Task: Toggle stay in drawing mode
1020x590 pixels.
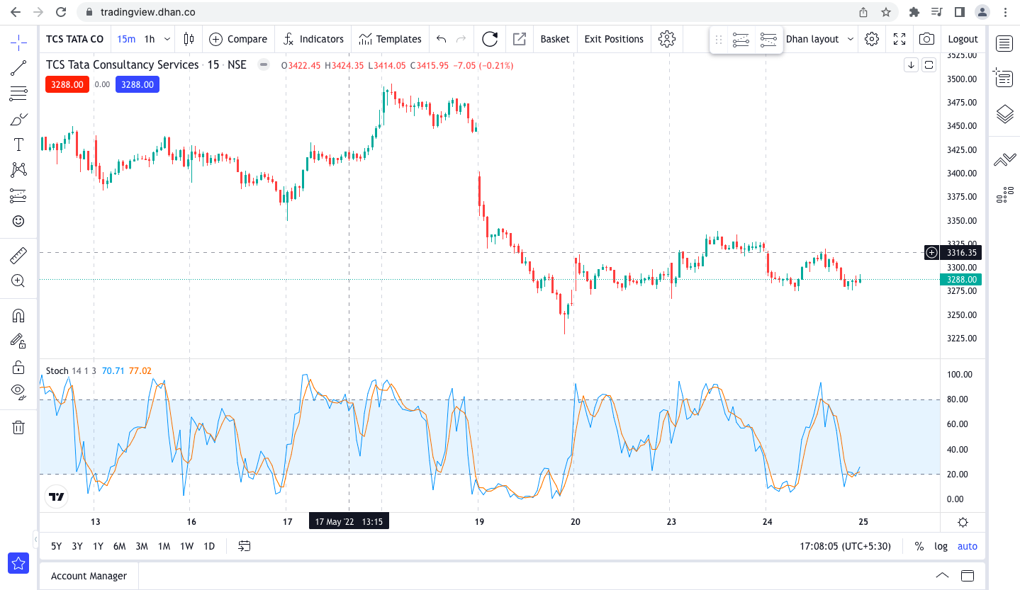Action: coord(18,341)
